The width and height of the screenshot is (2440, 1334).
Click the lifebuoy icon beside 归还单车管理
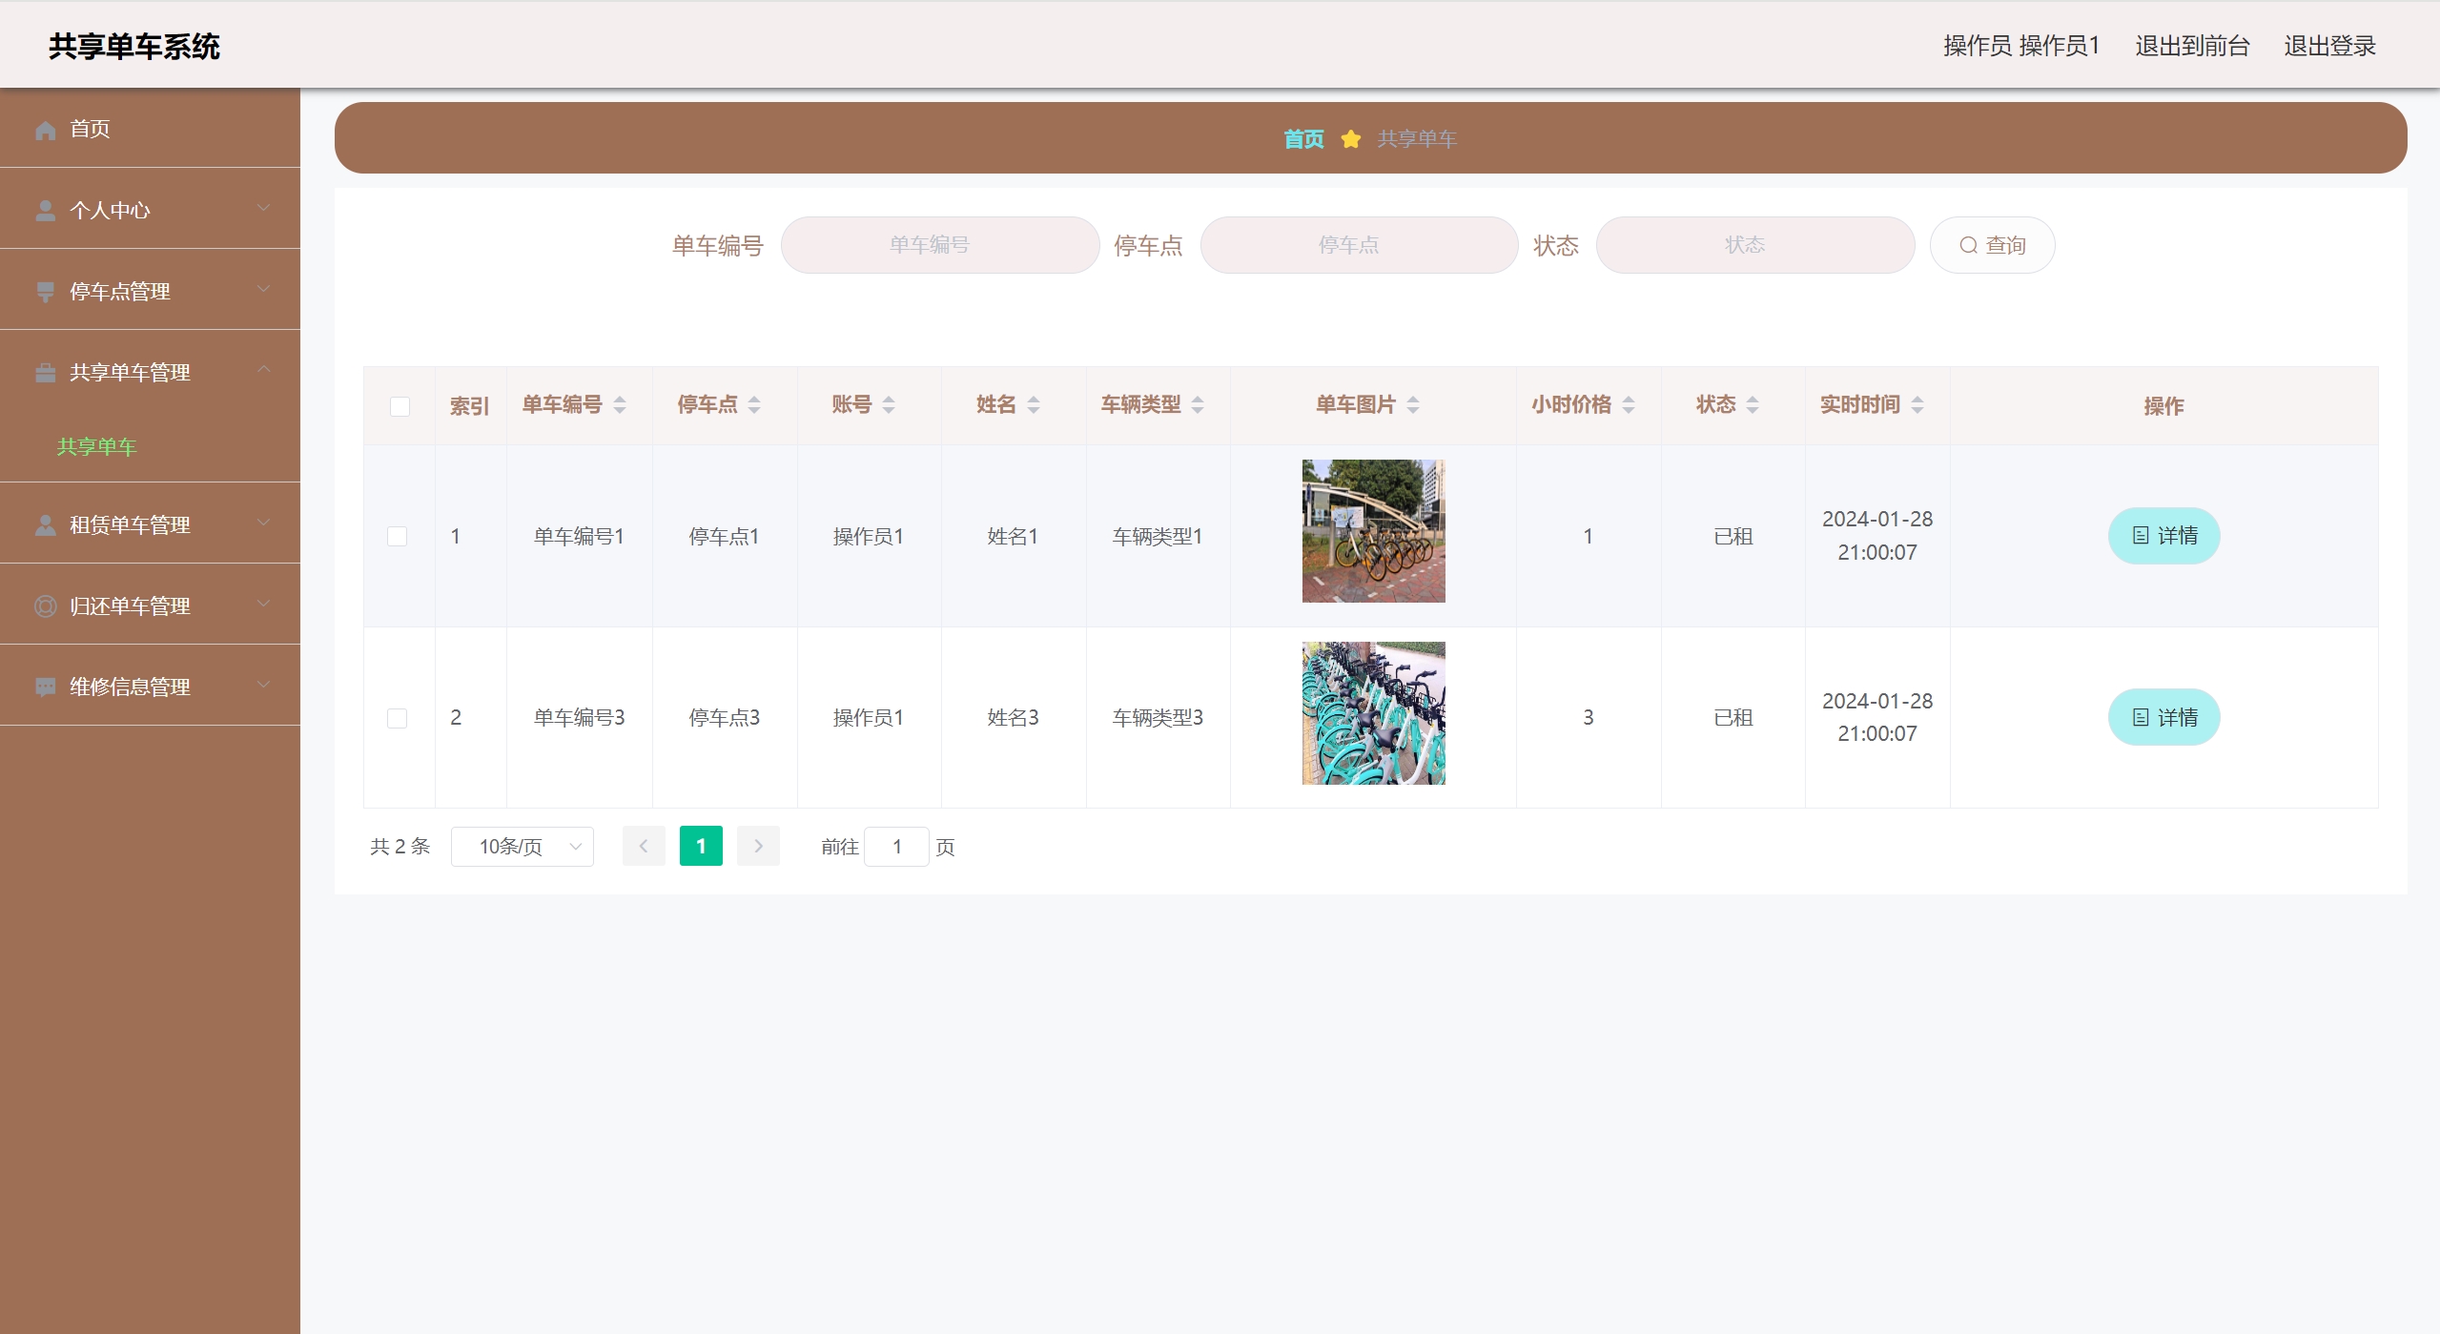click(x=45, y=605)
